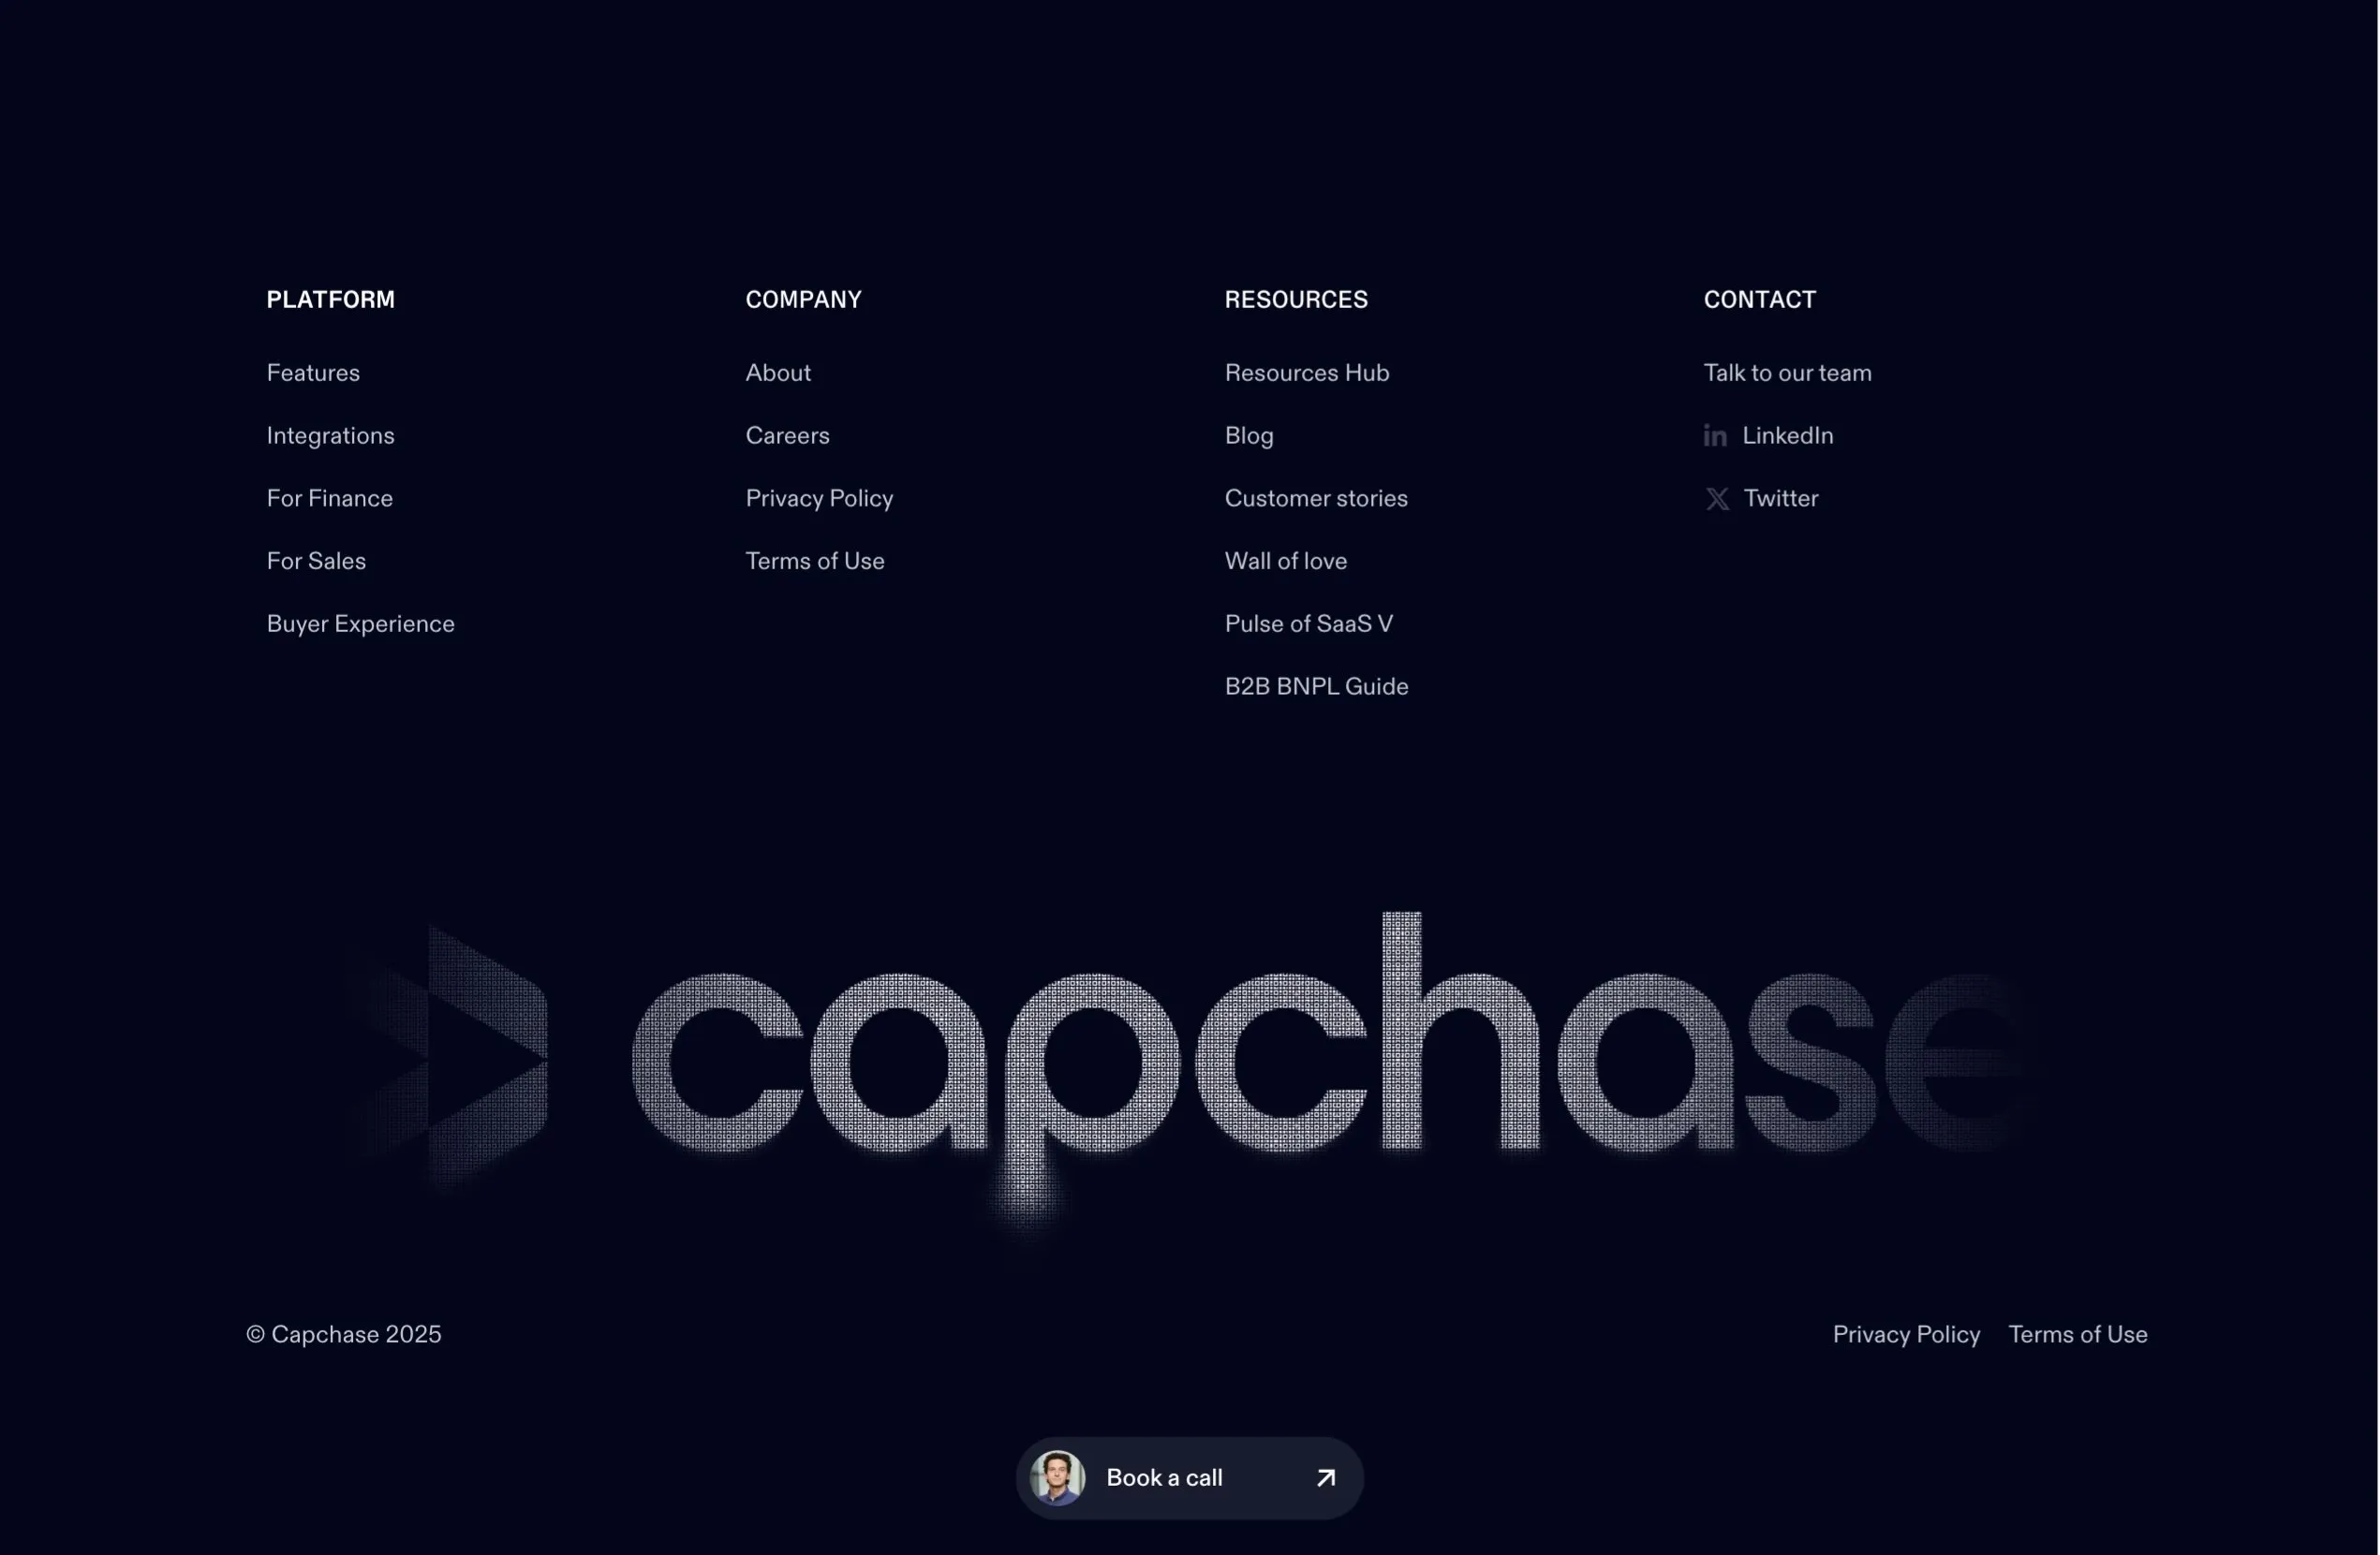Screen dimensions: 2380x1555
Task: Click the COMPANY column heading
Action: point(804,300)
